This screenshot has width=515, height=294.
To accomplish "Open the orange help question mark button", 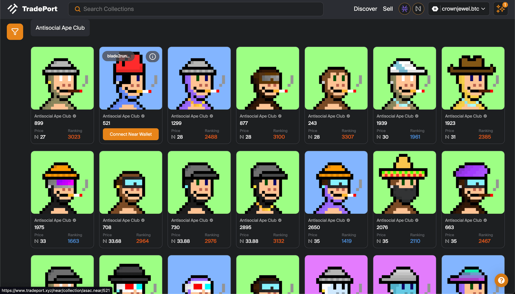I will coord(501,280).
